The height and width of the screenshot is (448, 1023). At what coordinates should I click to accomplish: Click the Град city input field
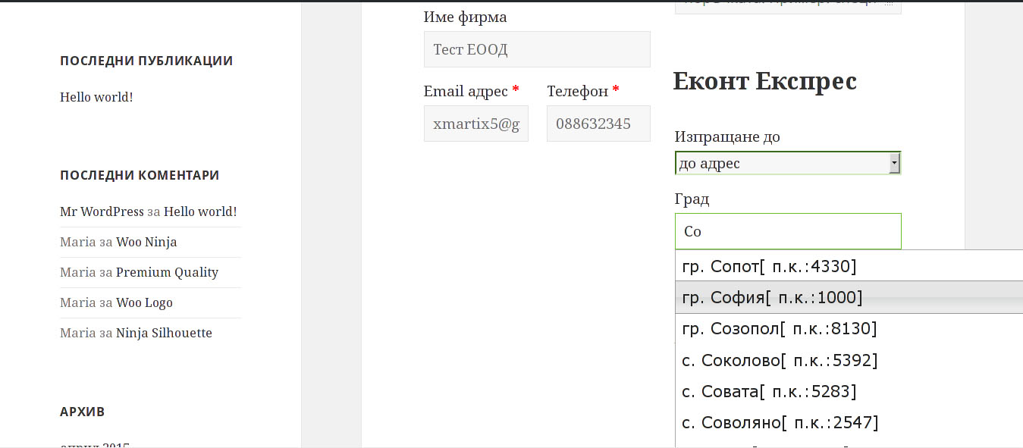[788, 231]
